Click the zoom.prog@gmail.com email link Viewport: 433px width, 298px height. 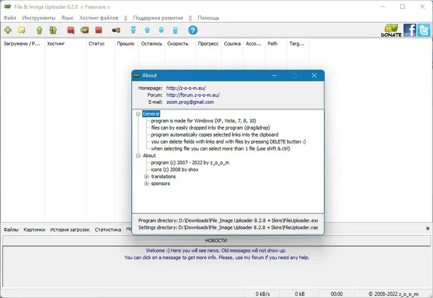(190, 102)
